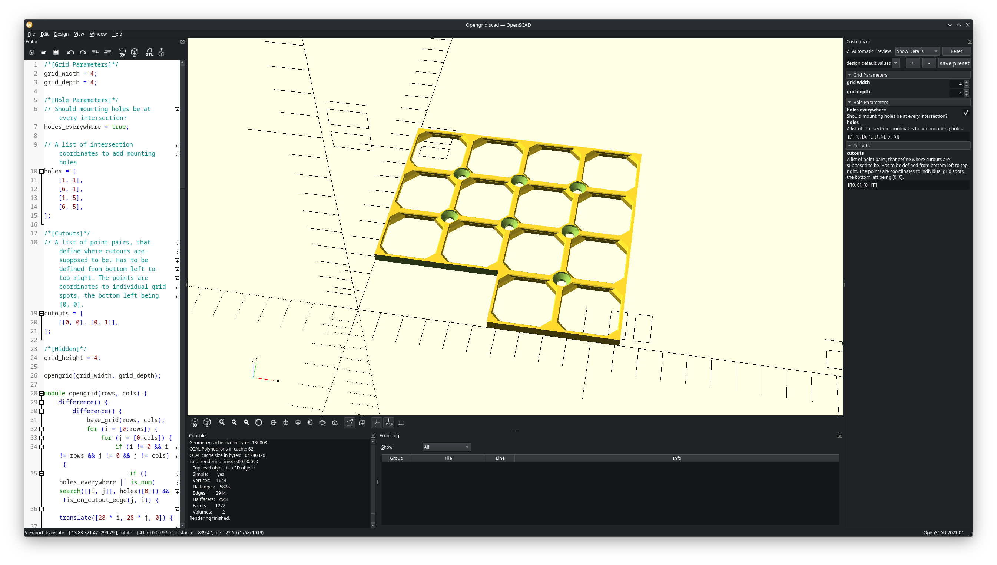
Task: Toggle Show Edges in viewport
Action: point(401,422)
